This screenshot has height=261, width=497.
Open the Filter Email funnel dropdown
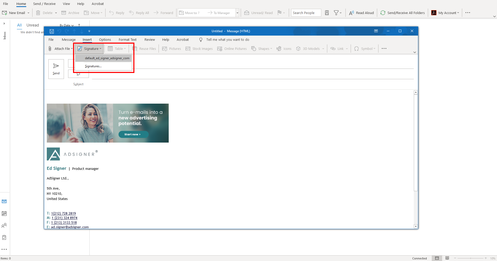click(x=338, y=13)
